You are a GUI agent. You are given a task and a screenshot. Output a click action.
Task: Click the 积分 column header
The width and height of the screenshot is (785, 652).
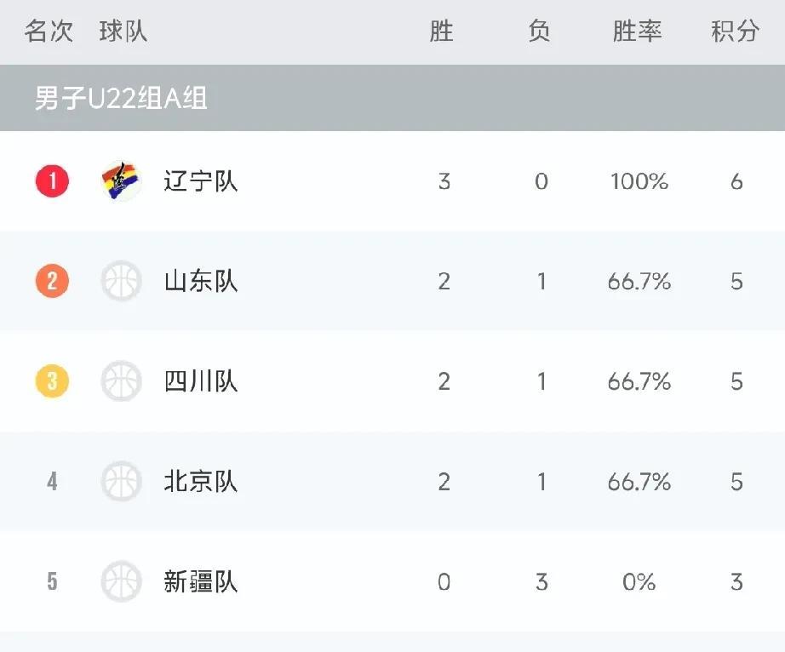(x=736, y=31)
